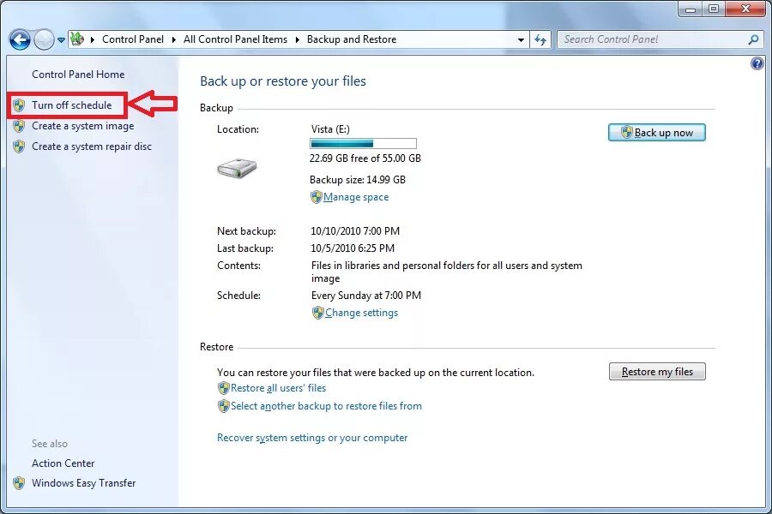Screen dimensions: 772x514
Task: Click shield icon beside Manage space
Action: pos(316,197)
